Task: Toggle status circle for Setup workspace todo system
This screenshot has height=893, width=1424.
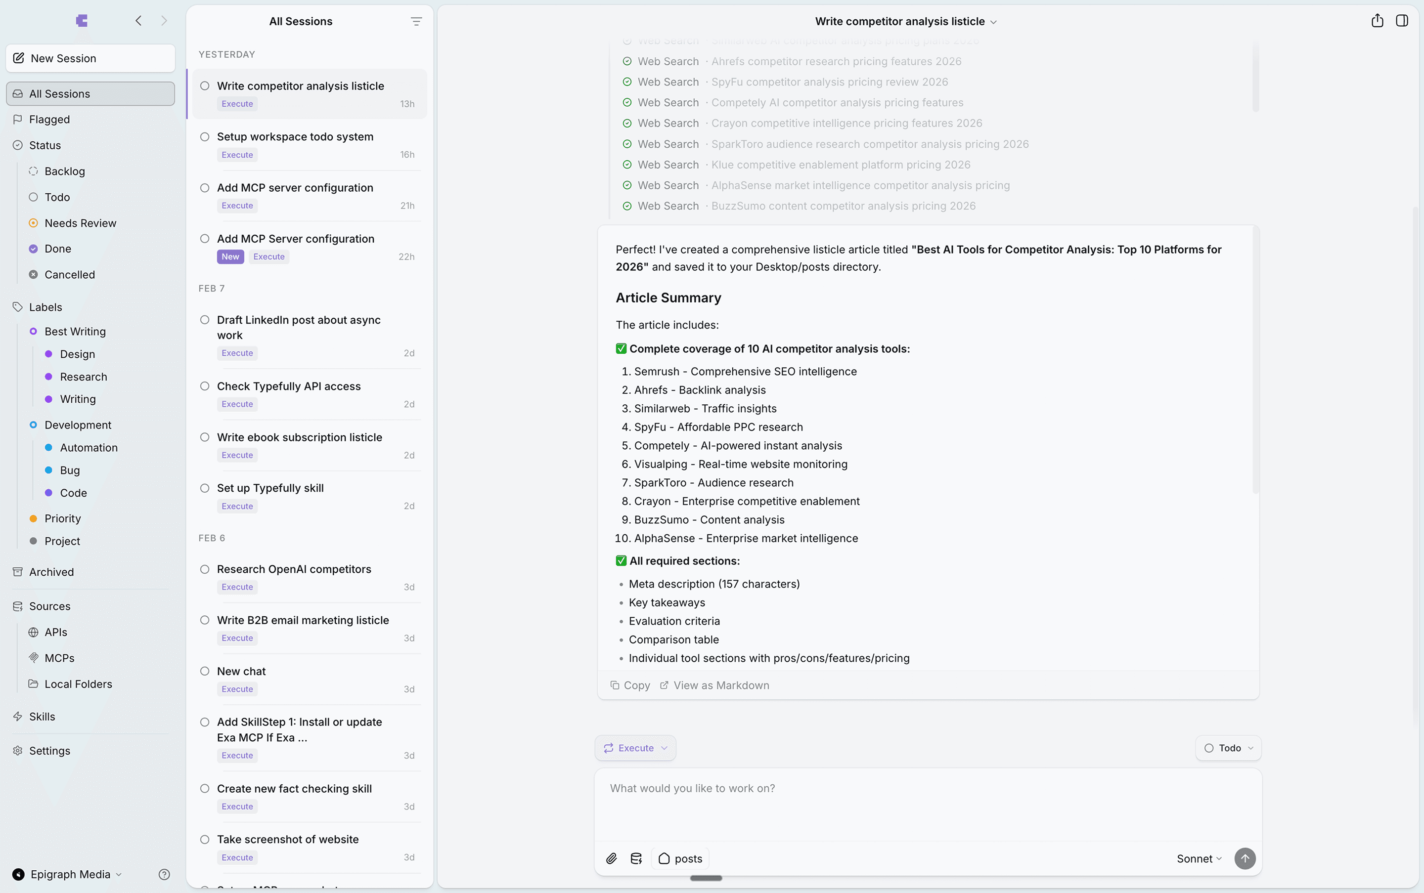Action: (204, 137)
